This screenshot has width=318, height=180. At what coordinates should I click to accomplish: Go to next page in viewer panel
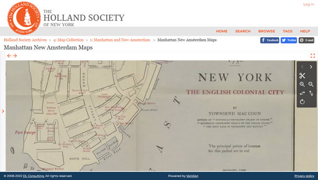(311, 67)
